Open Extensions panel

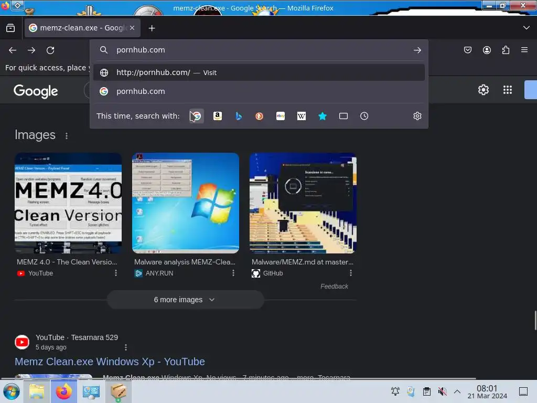coord(506,50)
